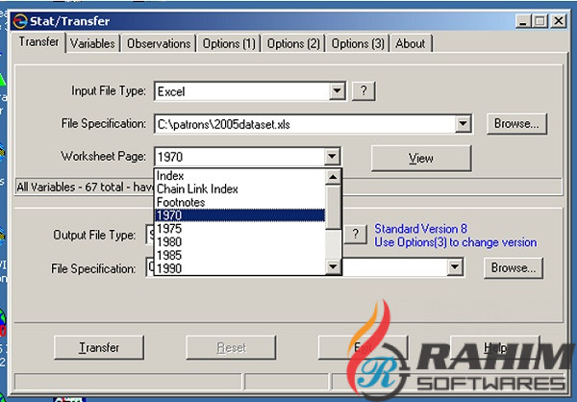Click the Help button
Screen dimensions: 577x402
point(495,347)
